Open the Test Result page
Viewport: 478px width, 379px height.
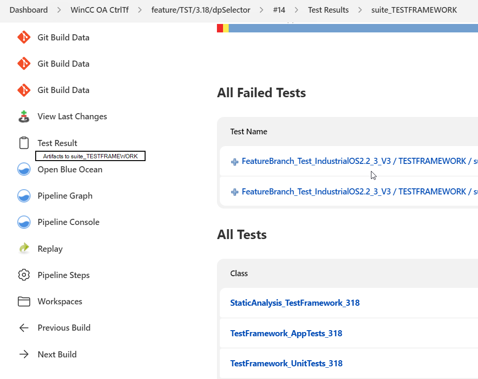[x=57, y=143]
